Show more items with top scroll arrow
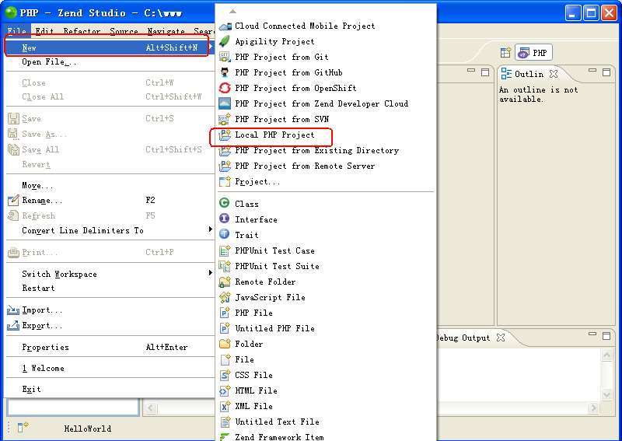The image size is (622, 441). point(232,11)
